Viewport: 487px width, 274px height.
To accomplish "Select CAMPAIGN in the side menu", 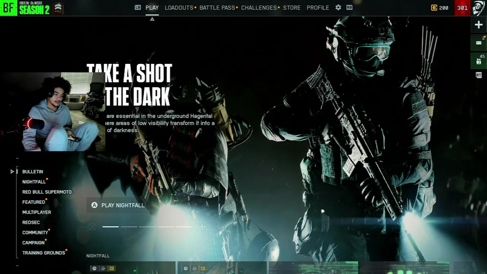I will 33,242.
